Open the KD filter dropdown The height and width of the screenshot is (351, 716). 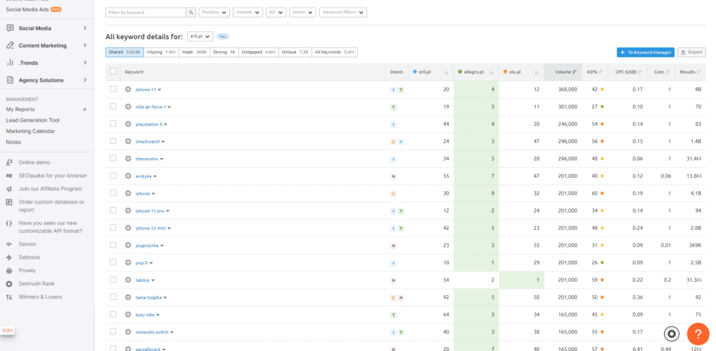[276, 13]
